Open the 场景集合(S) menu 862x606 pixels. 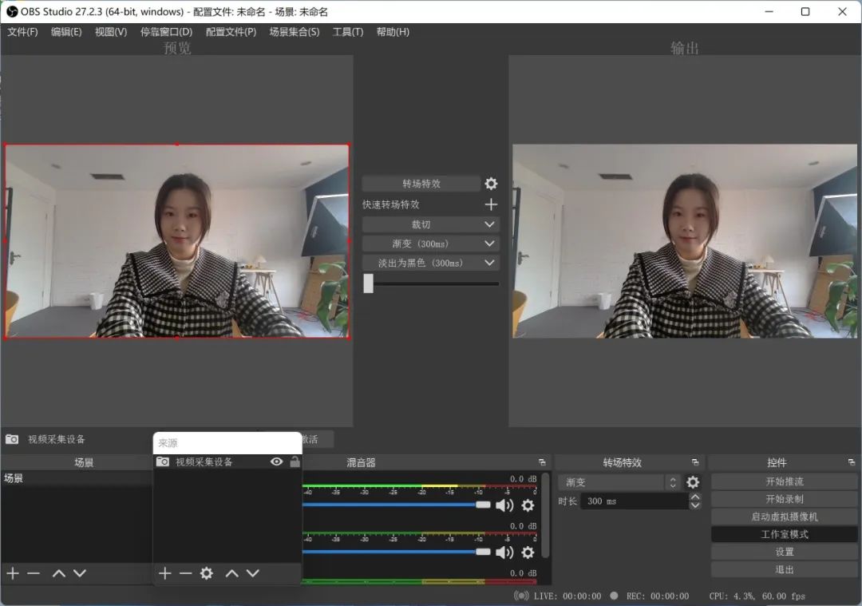(293, 32)
